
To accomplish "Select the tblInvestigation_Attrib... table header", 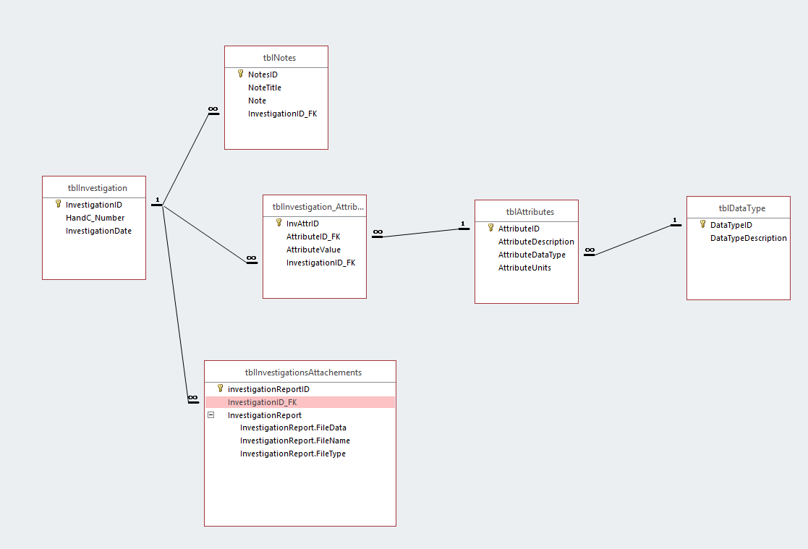I will tap(315, 206).
